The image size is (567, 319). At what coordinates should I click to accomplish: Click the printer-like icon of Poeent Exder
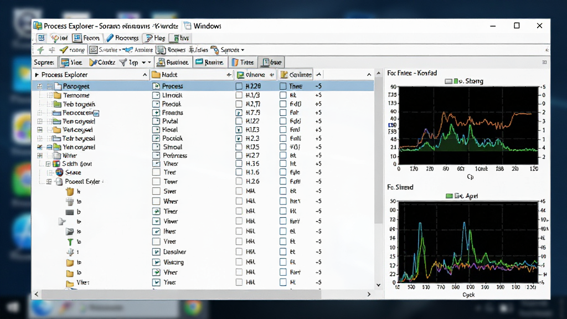click(x=59, y=182)
